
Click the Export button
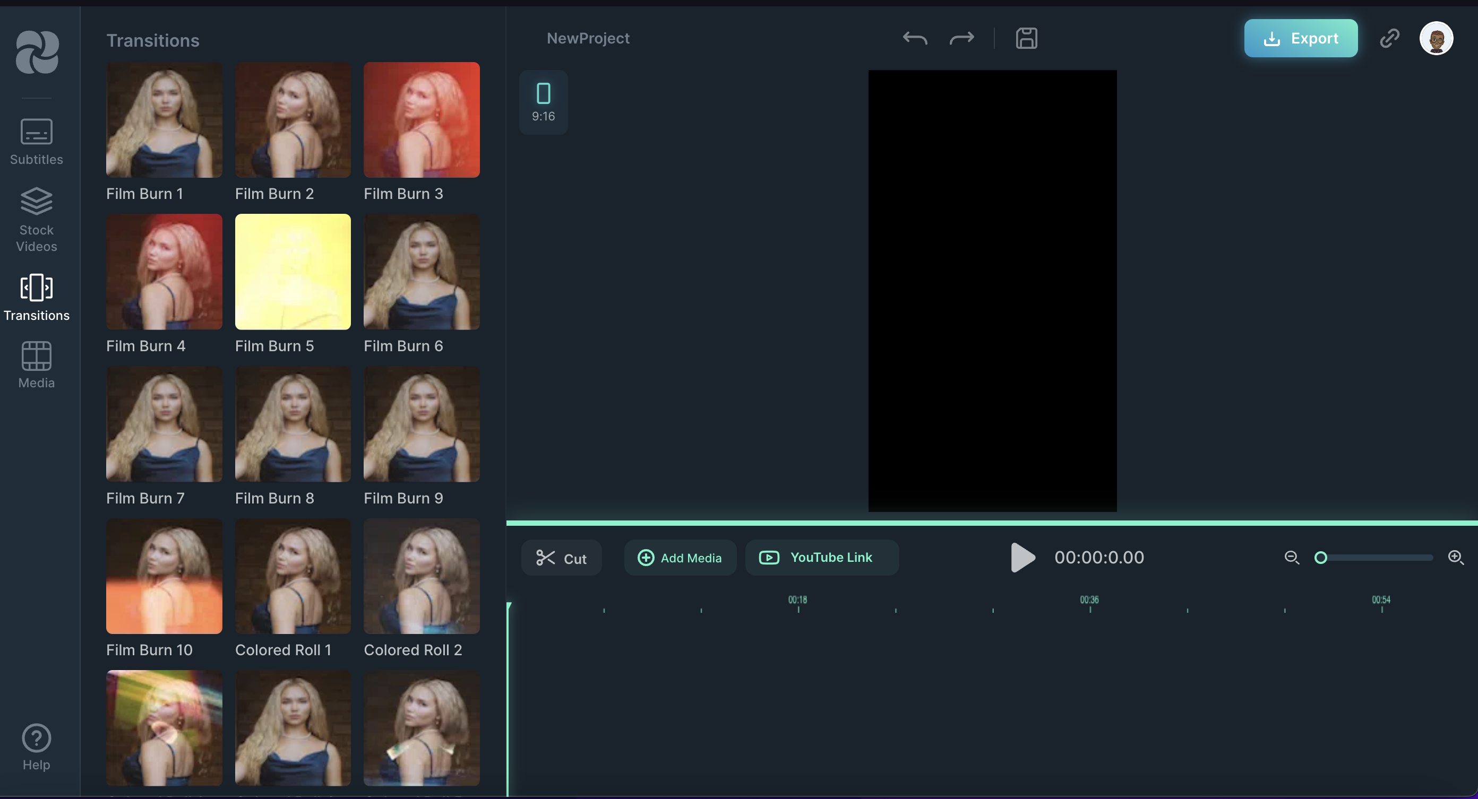[x=1300, y=38]
